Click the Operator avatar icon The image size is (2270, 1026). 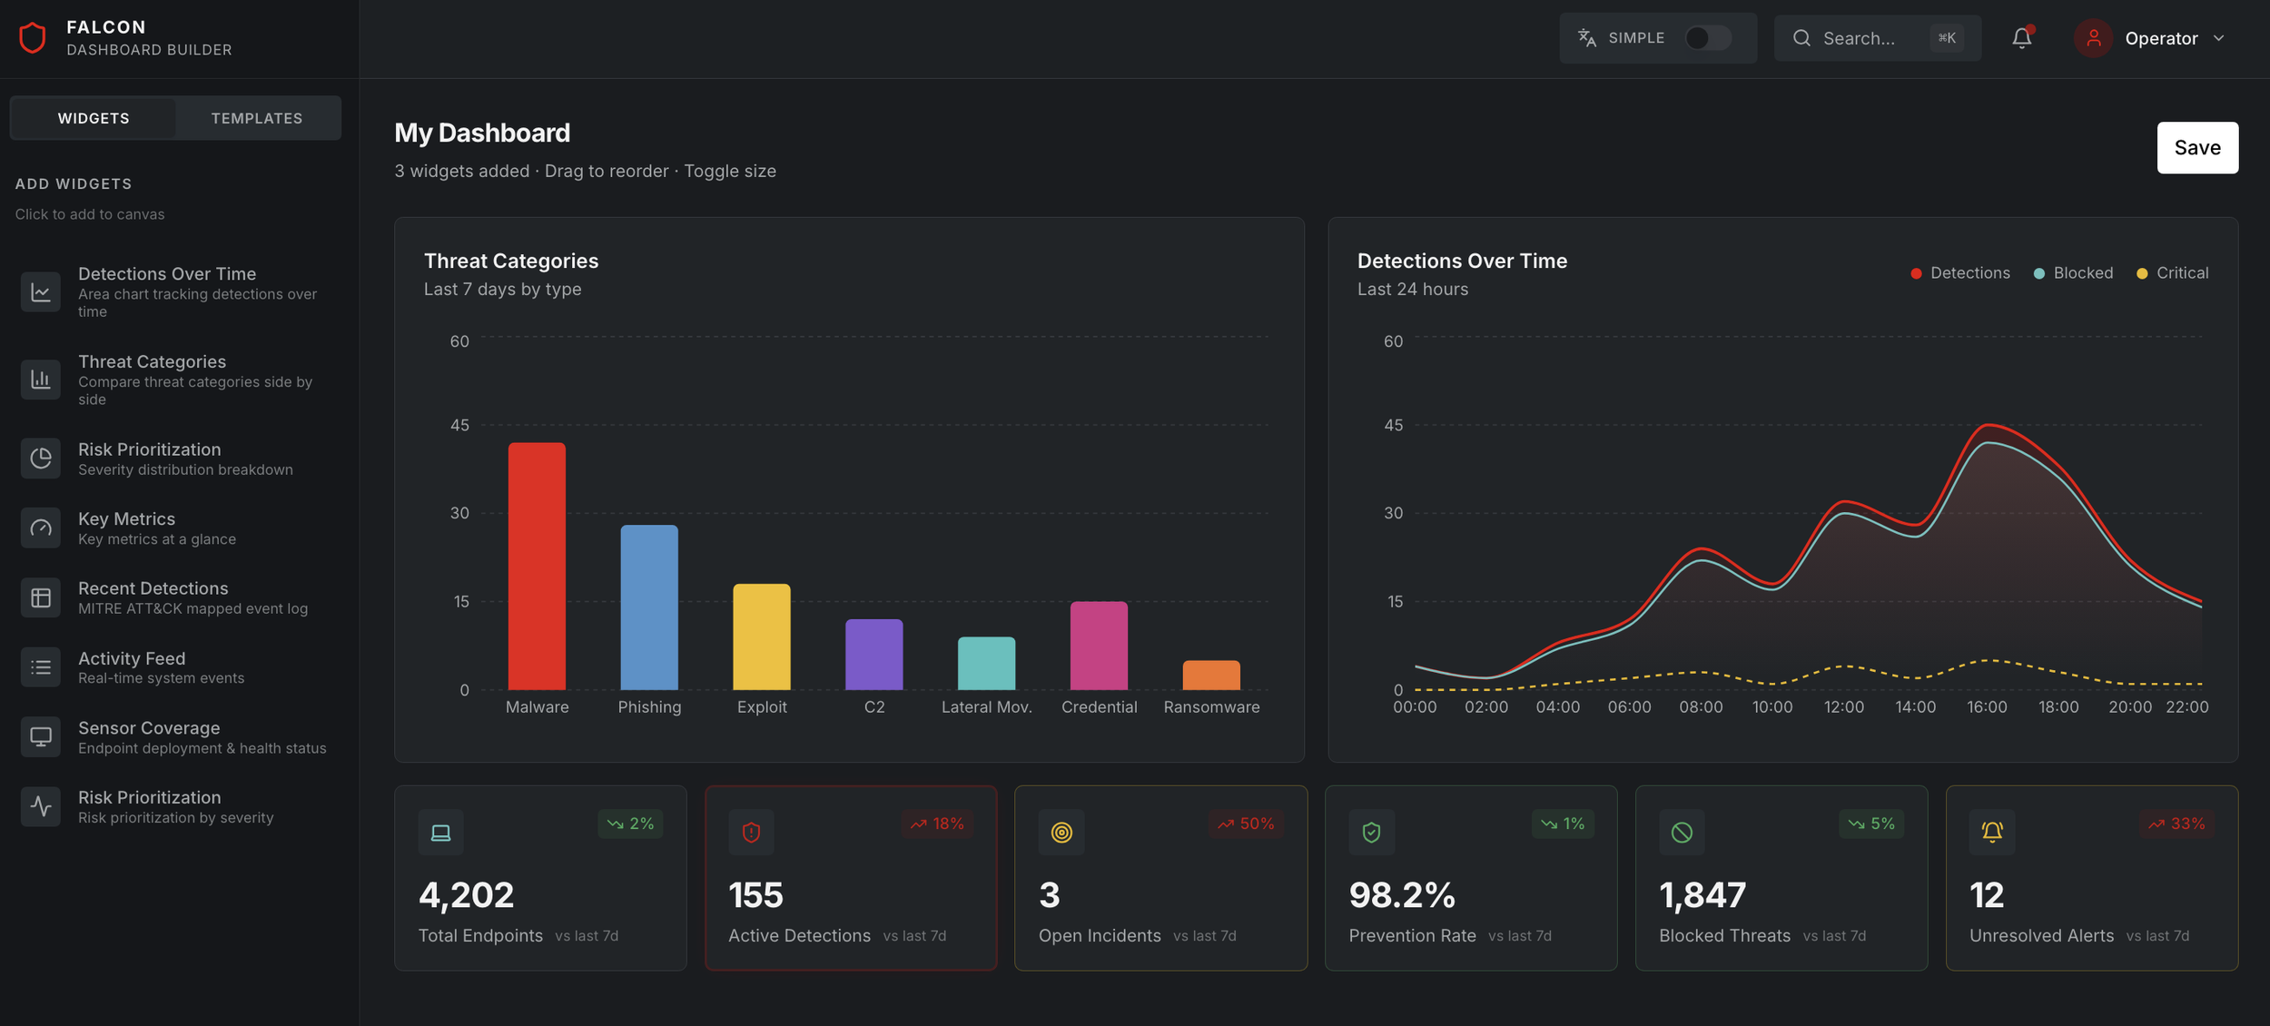tap(2093, 38)
